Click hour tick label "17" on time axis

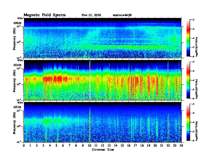pos(136,145)
